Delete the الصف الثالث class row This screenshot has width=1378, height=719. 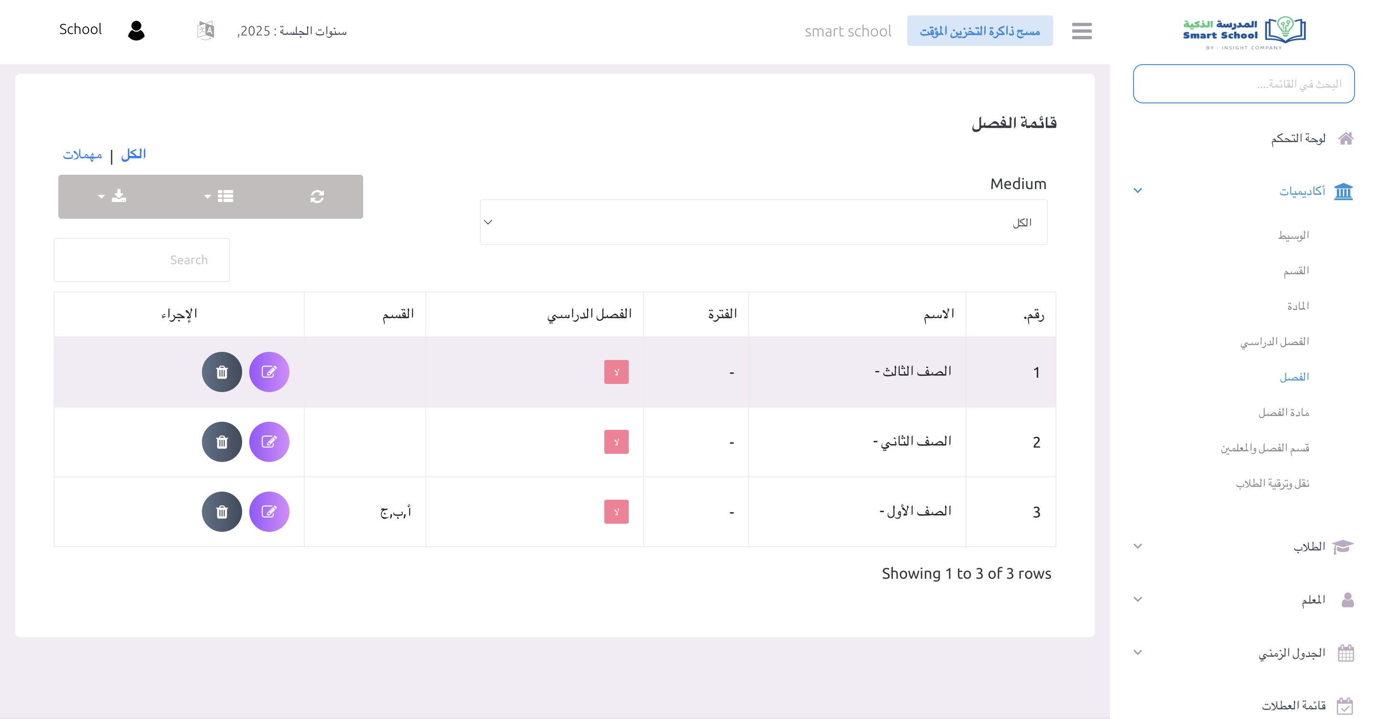click(x=222, y=372)
